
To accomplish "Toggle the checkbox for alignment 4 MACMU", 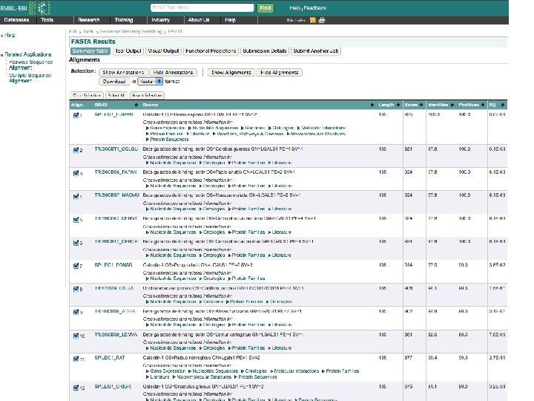I will tap(76, 196).
